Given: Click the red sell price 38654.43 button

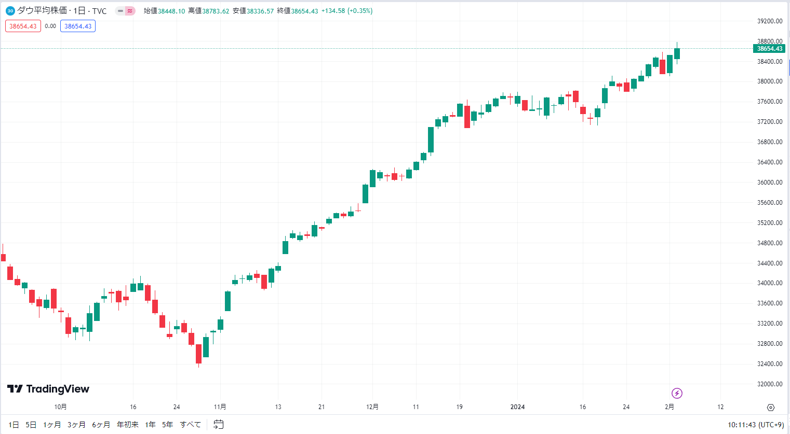Looking at the screenshot, I should point(23,26).
